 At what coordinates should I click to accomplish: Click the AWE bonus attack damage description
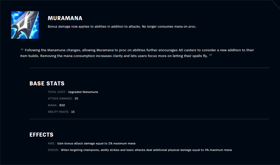(x=96, y=143)
